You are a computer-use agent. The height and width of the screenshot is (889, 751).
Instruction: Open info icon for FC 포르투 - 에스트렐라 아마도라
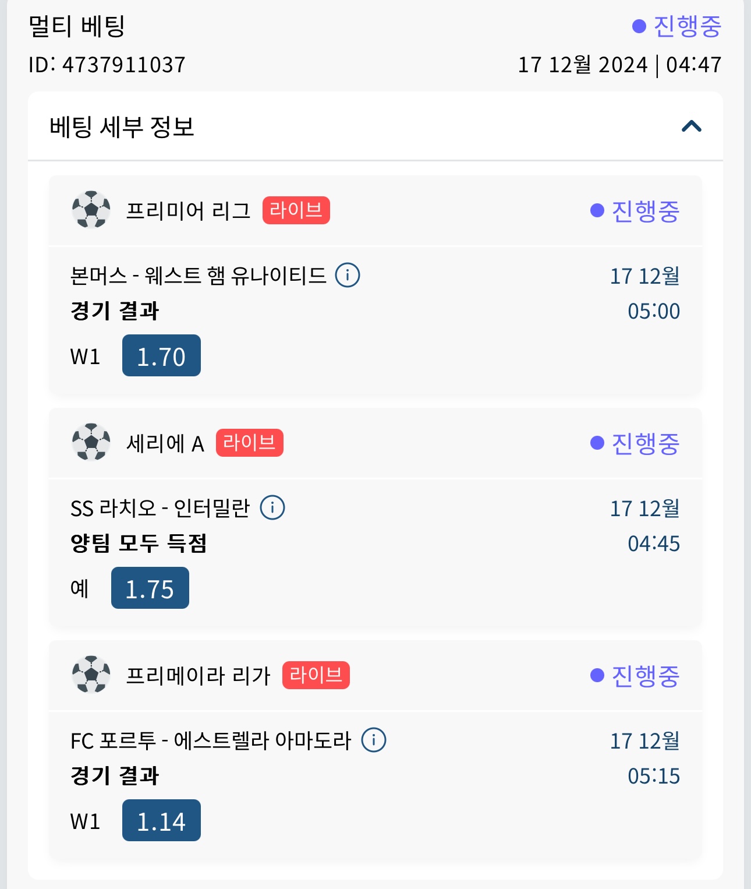(x=374, y=740)
